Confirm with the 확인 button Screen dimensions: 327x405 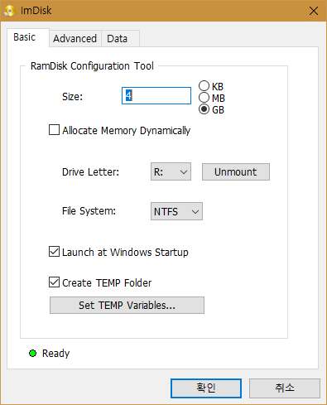206,388
